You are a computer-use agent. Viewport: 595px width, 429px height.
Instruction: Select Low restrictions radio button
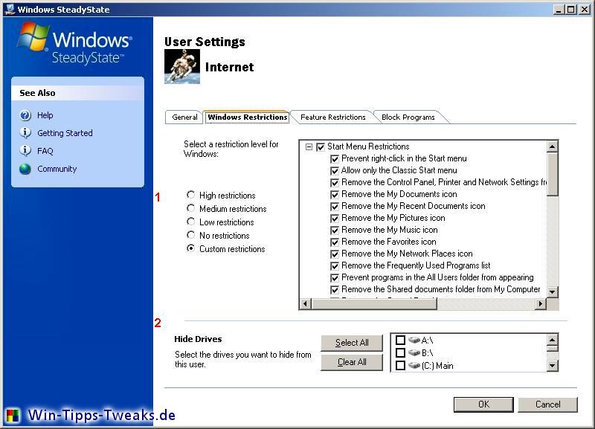pyautogui.click(x=191, y=222)
